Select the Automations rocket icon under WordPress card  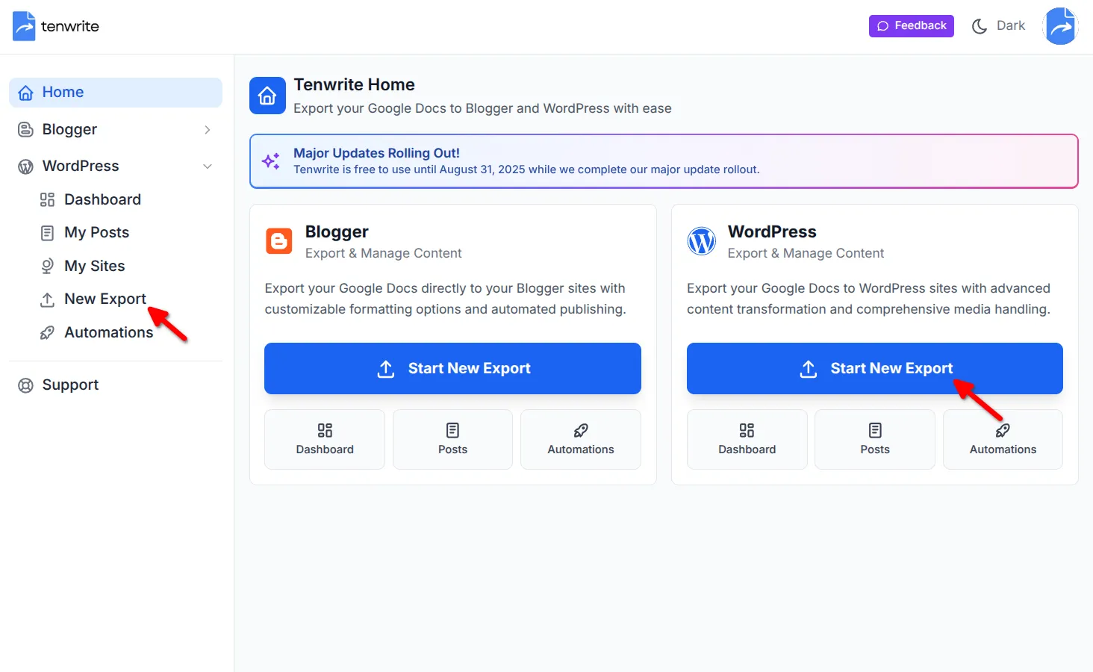pos(1003,431)
